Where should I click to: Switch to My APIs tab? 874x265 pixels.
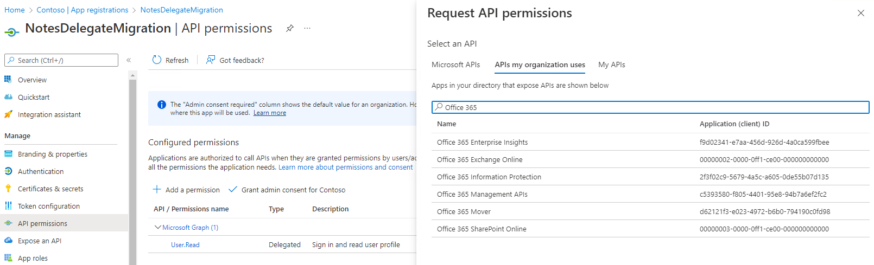611,64
